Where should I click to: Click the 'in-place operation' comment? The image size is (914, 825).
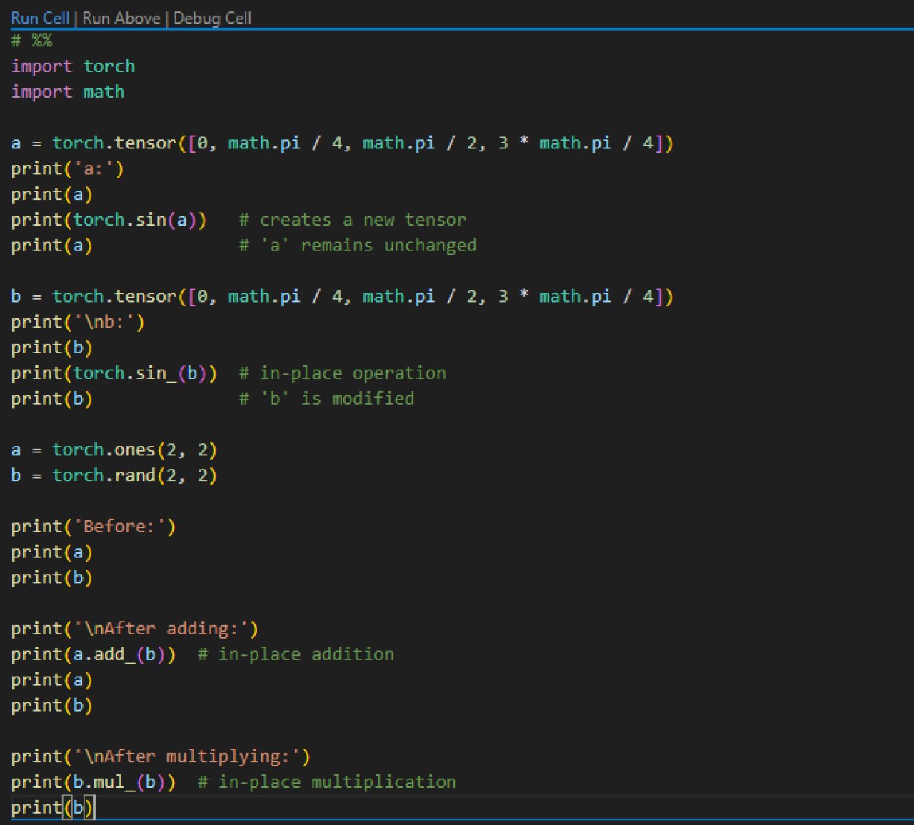(x=342, y=373)
